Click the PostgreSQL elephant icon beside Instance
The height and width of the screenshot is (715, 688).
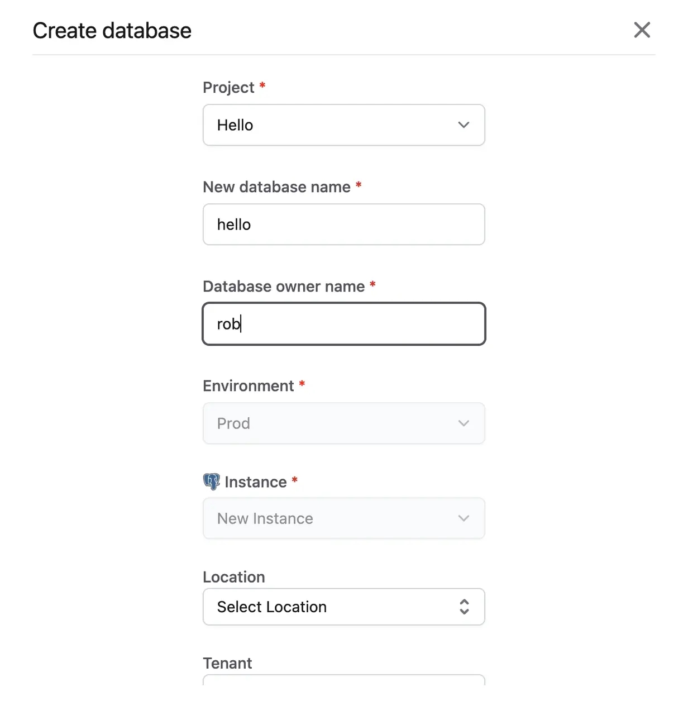pyautogui.click(x=212, y=482)
